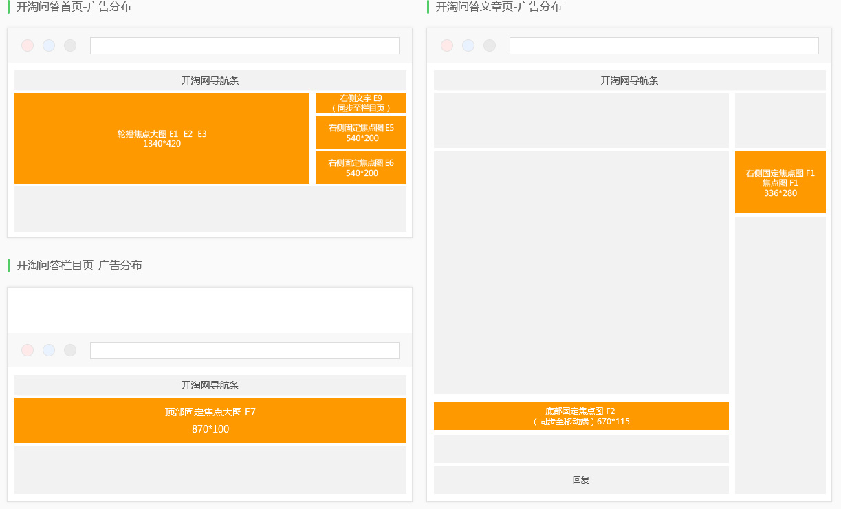
Task: Click red dot in 文章页 mock browser window
Action: 447,45
